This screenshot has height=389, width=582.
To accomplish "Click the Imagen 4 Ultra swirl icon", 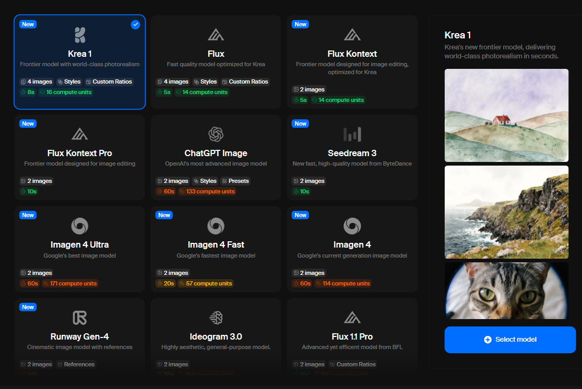I will [x=80, y=226].
